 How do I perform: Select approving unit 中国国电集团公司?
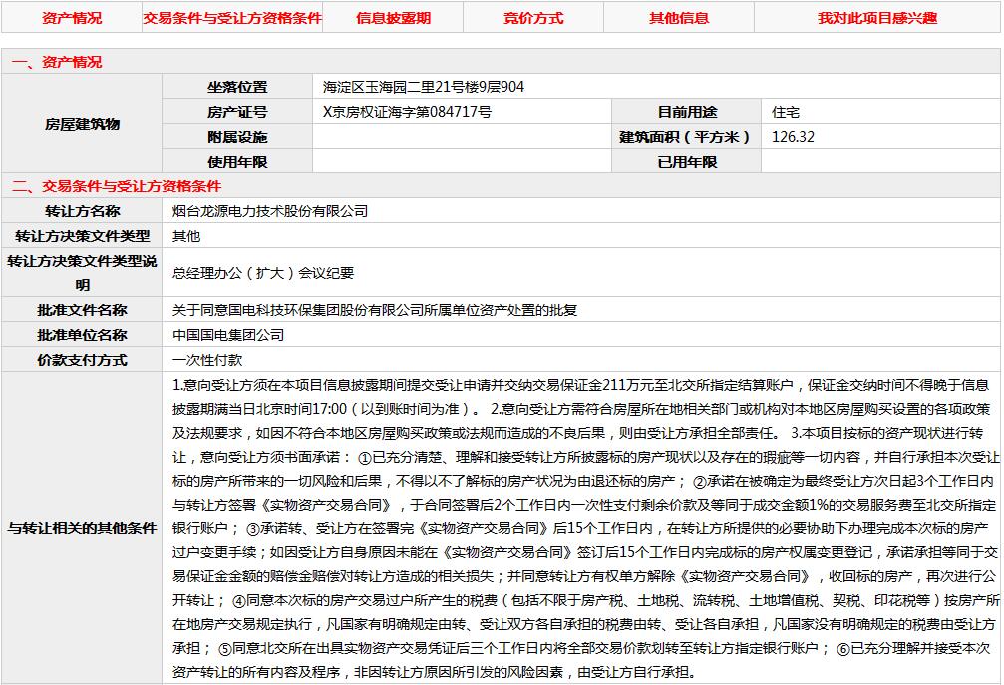tap(228, 335)
